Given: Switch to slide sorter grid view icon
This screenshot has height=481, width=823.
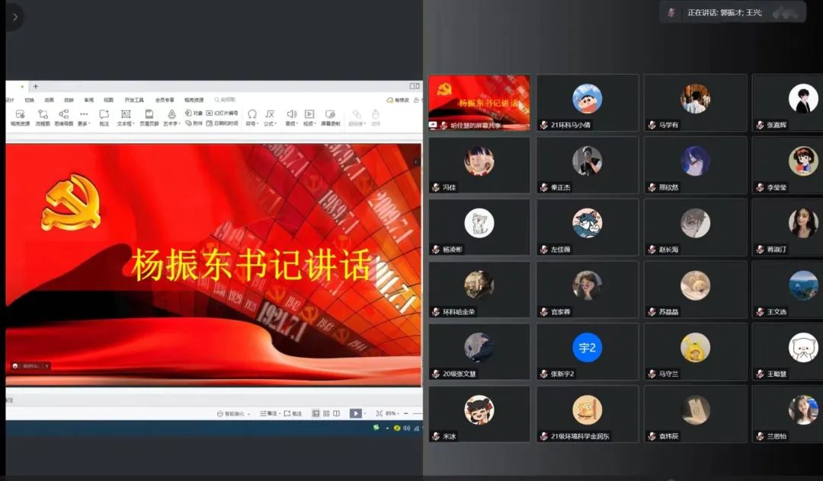Looking at the screenshot, I should (x=326, y=413).
